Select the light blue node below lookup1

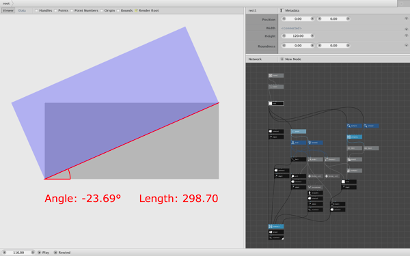point(354,137)
